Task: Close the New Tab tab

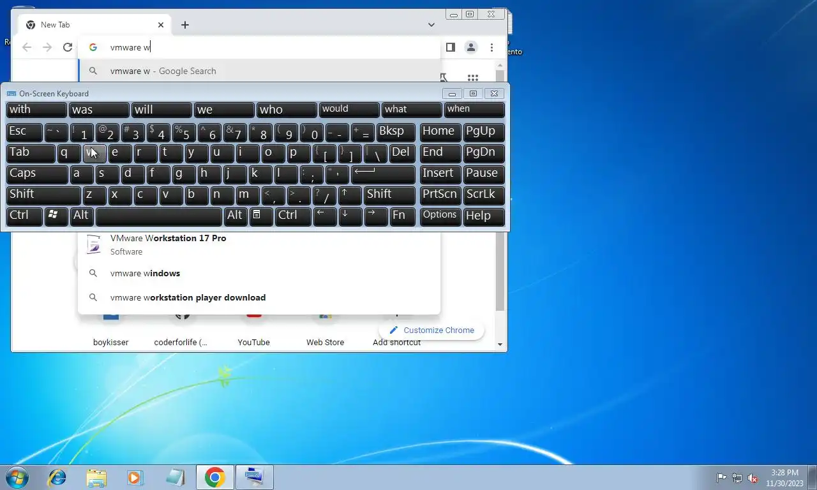Action: pyautogui.click(x=161, y=25)
